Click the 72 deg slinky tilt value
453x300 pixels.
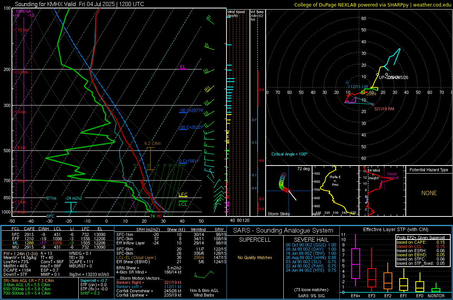(303, 169)
